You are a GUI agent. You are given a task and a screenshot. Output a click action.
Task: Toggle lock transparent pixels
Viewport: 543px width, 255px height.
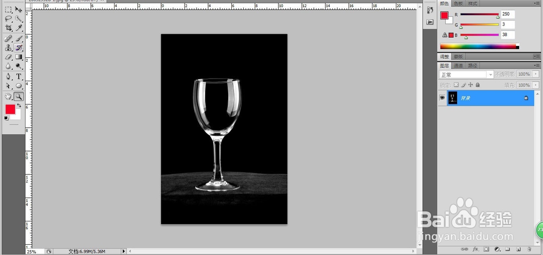(x=456, y=84)
